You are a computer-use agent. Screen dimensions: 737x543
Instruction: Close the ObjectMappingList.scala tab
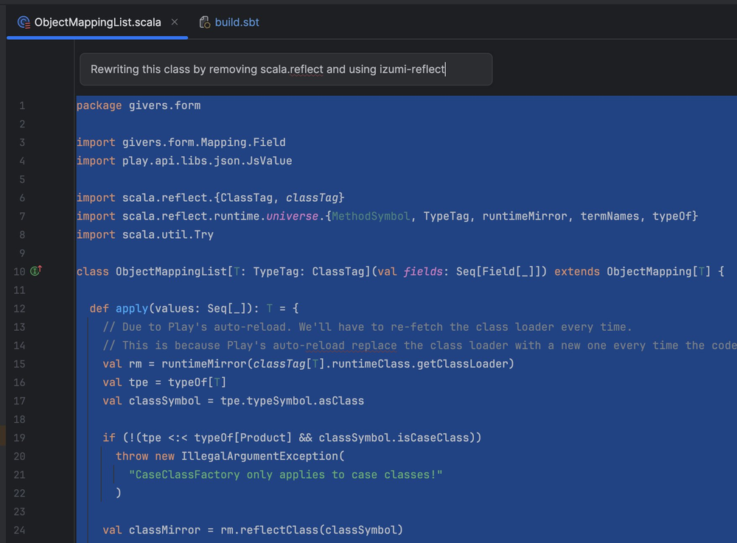[x=174, y=22]
